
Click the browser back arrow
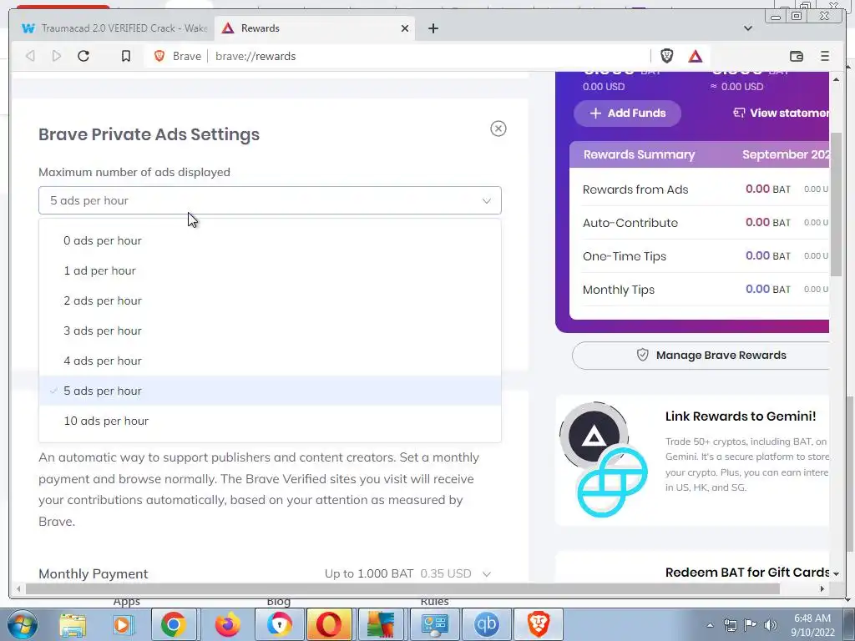tap(31, 56)
